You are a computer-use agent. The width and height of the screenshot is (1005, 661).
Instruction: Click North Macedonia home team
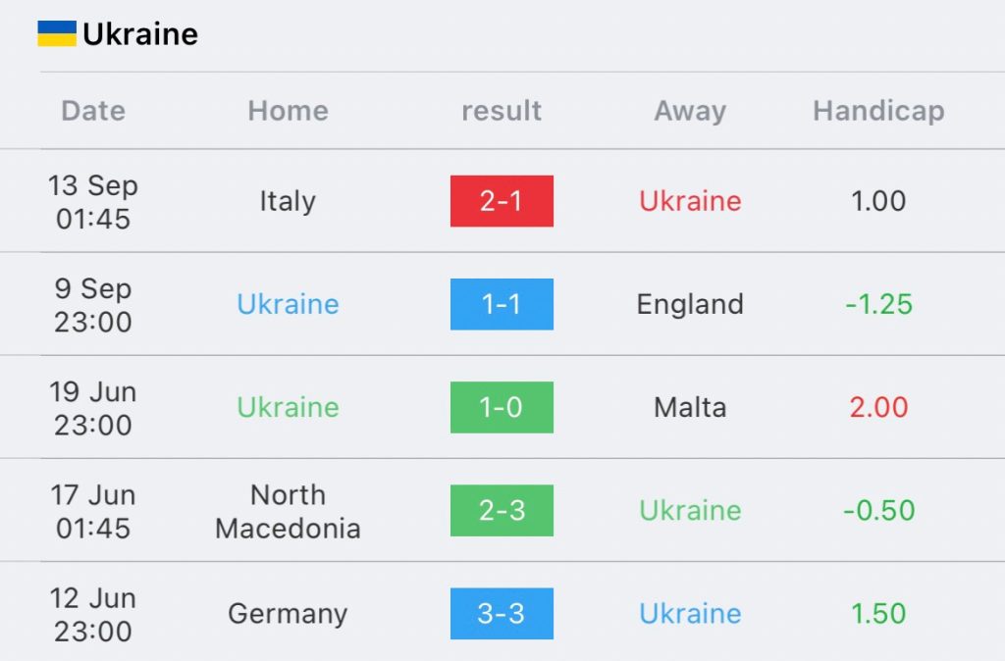(288, 511)
